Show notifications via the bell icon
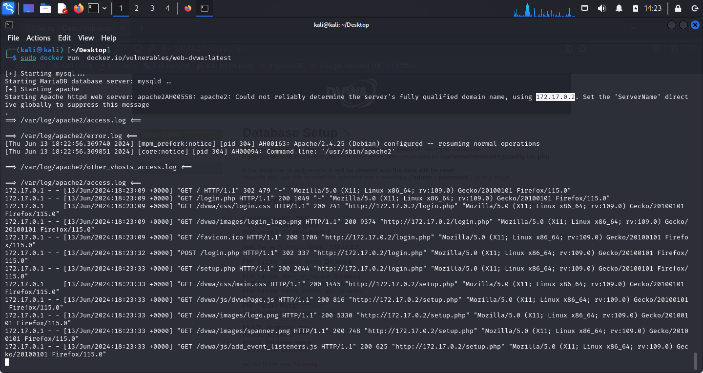The image size is (703, 373). coord(619,8)
